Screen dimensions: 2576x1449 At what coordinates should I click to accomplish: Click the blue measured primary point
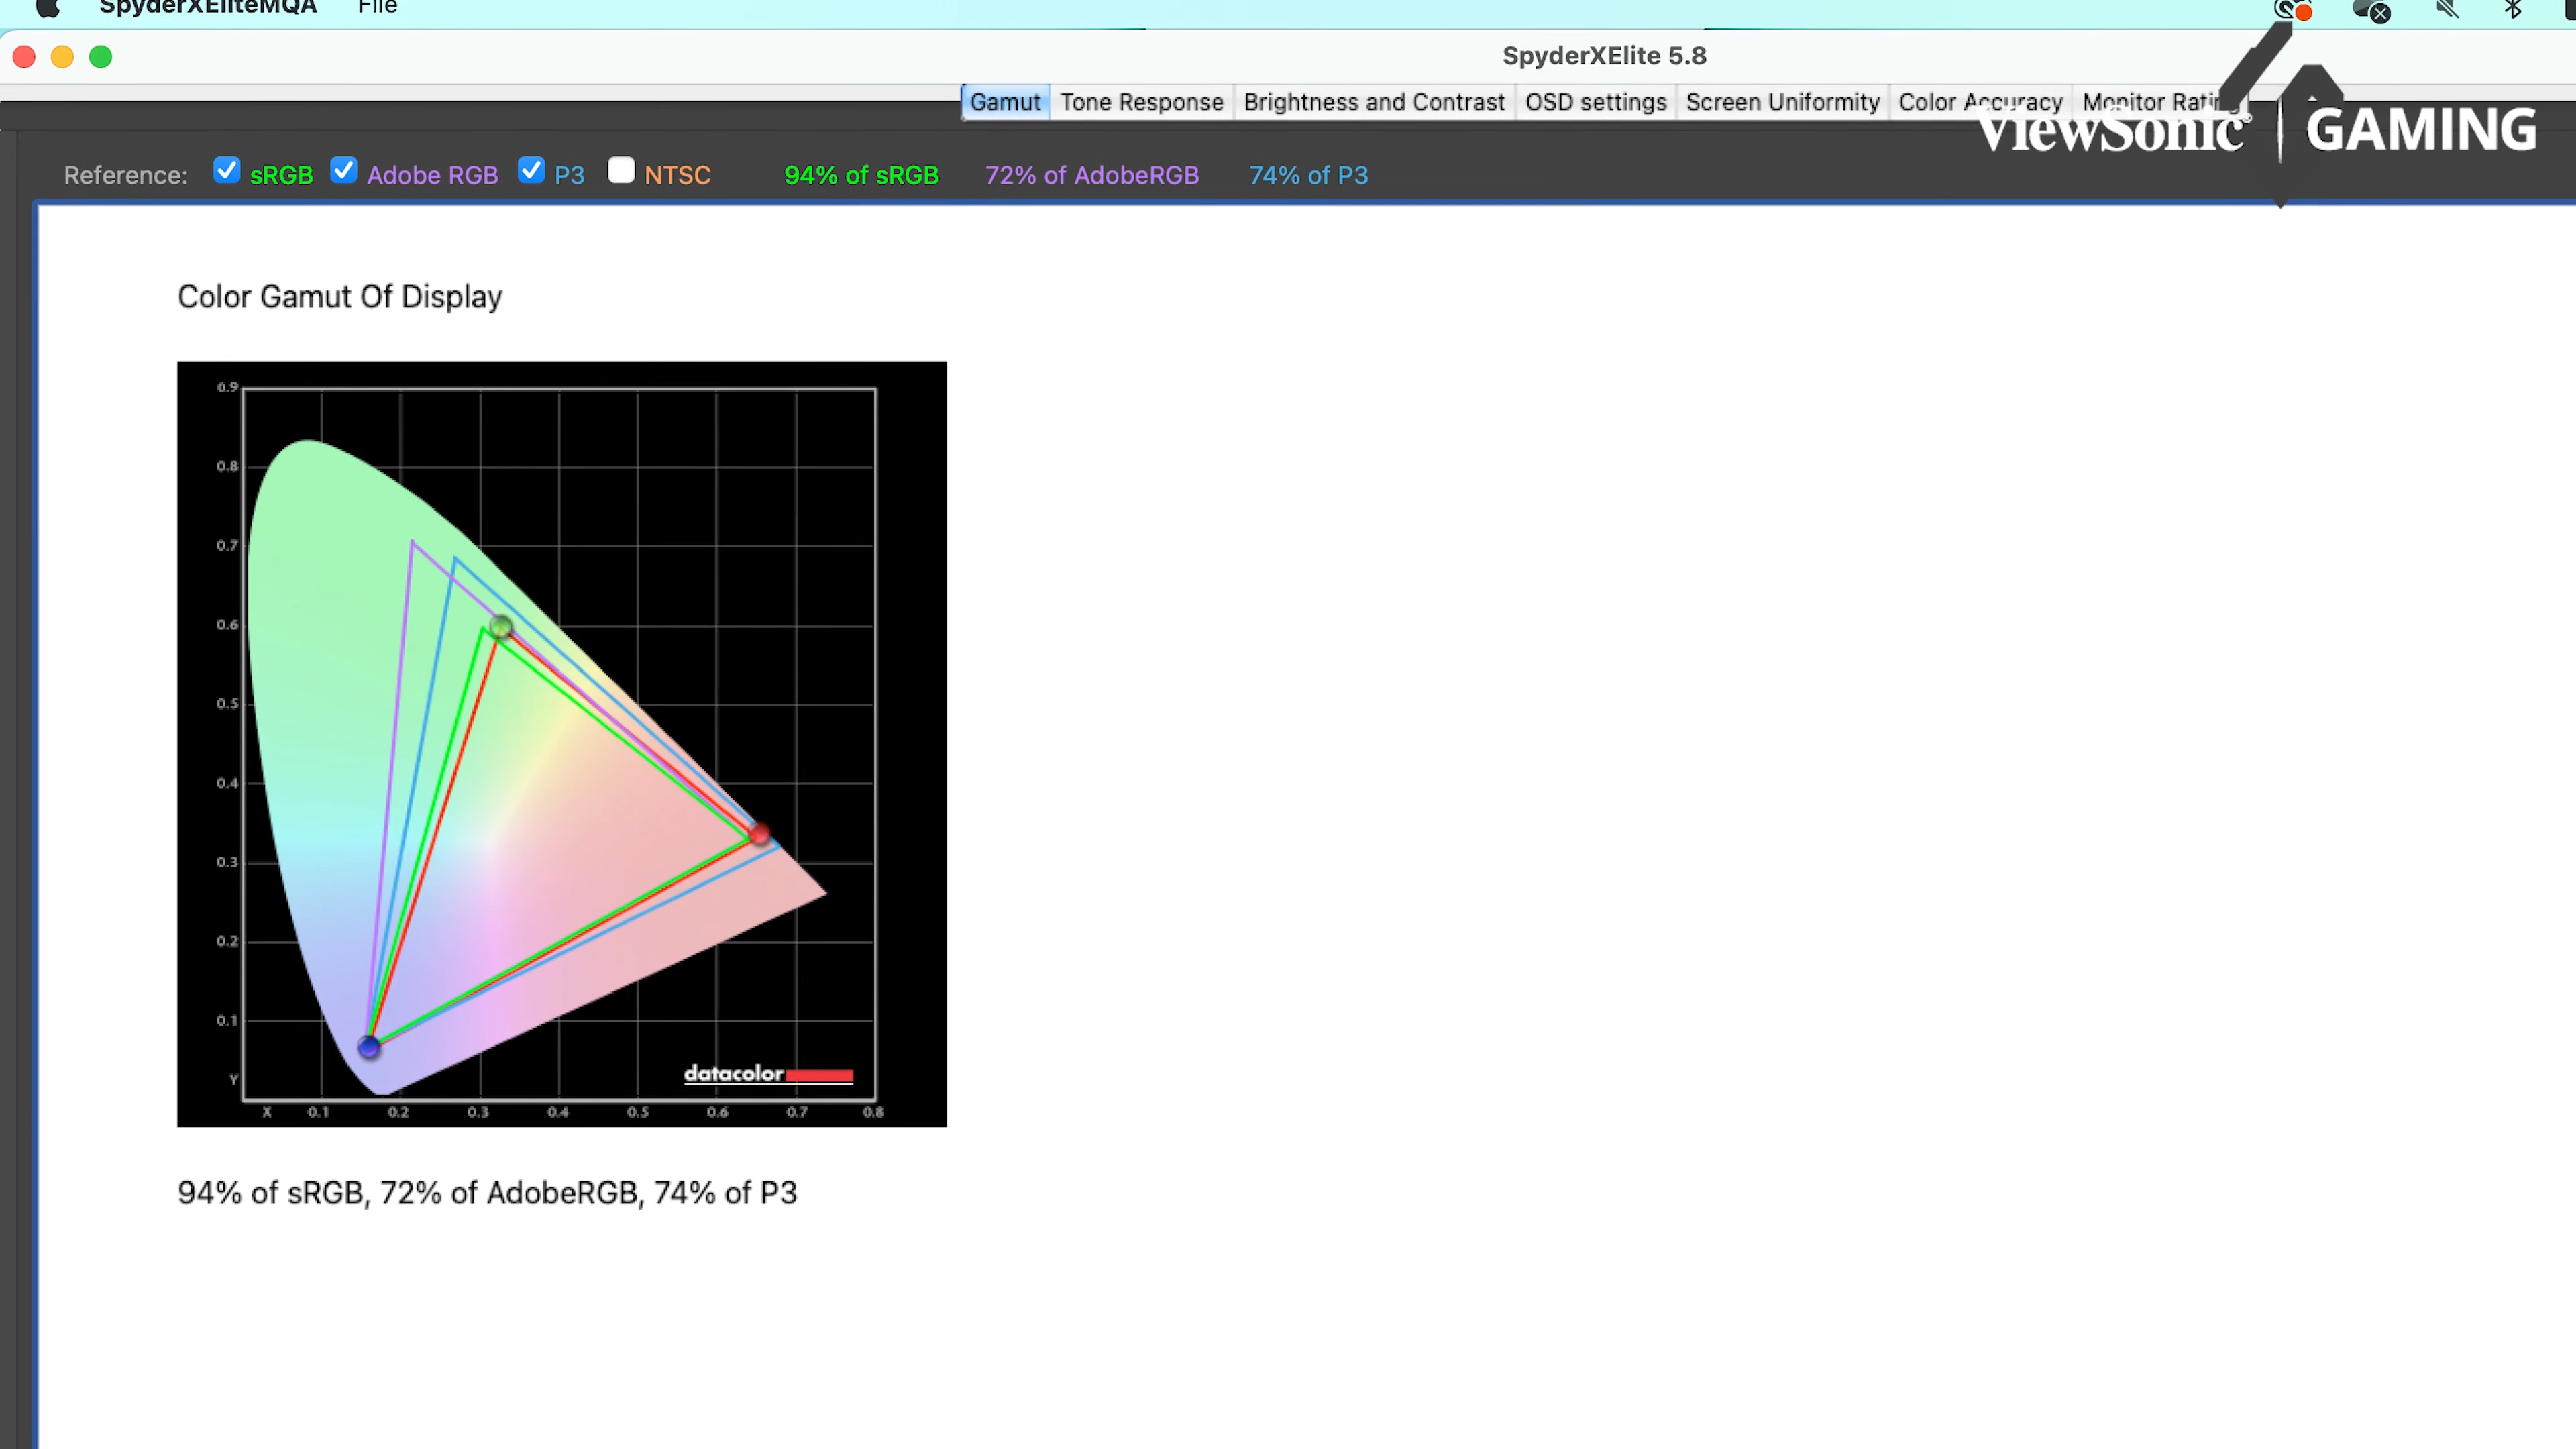point(369,1046)
